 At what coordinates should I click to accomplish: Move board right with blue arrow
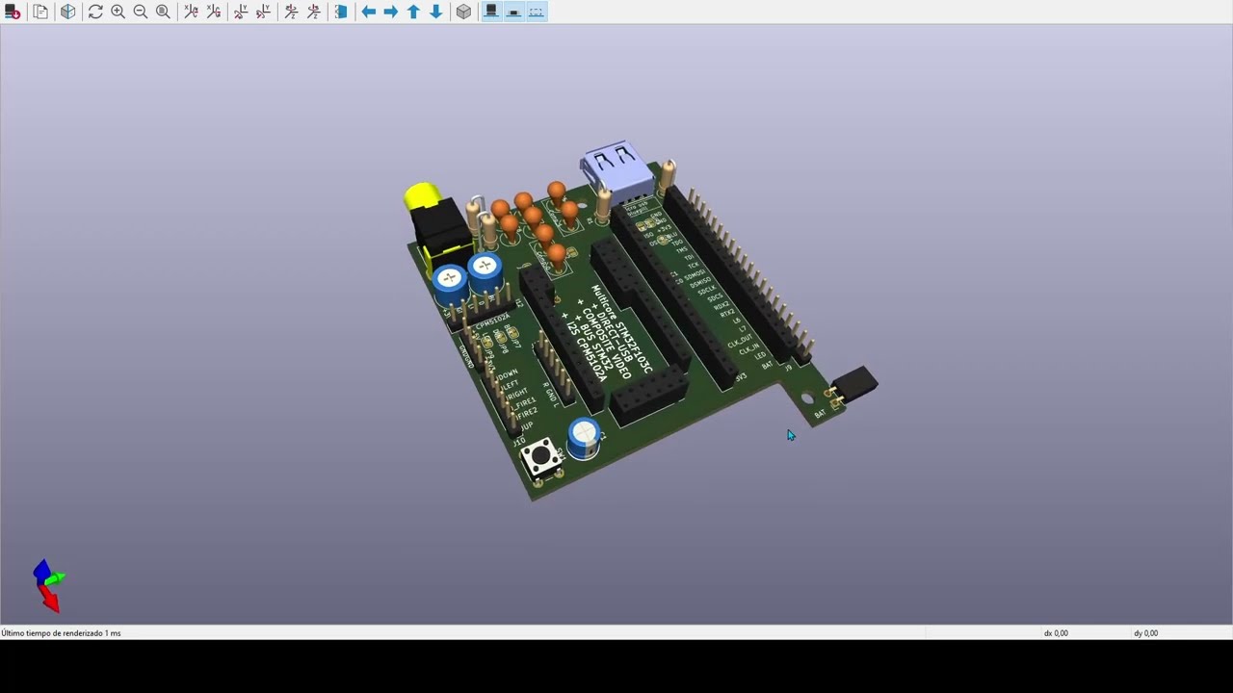[390, 12]
